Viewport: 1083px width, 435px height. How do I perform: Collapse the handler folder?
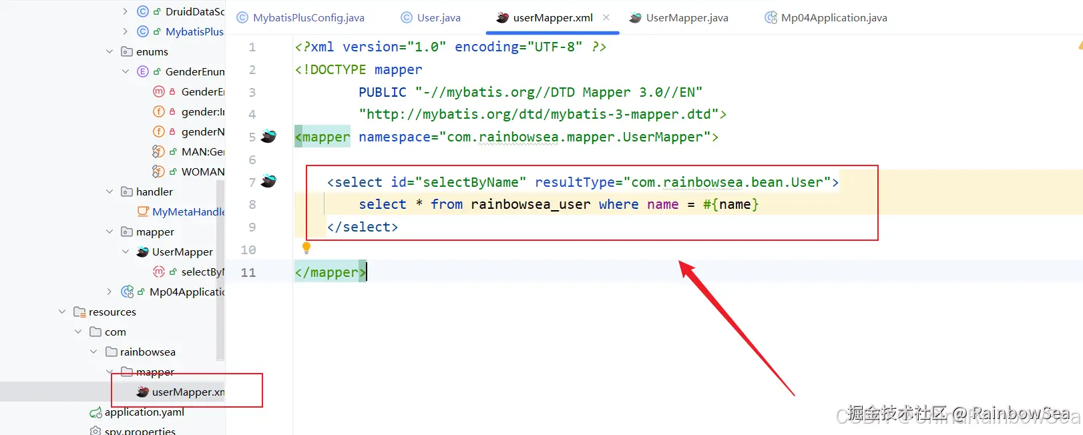coord(110,191)
